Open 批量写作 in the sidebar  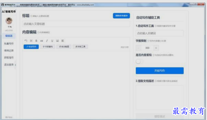(x=9, y=43)
